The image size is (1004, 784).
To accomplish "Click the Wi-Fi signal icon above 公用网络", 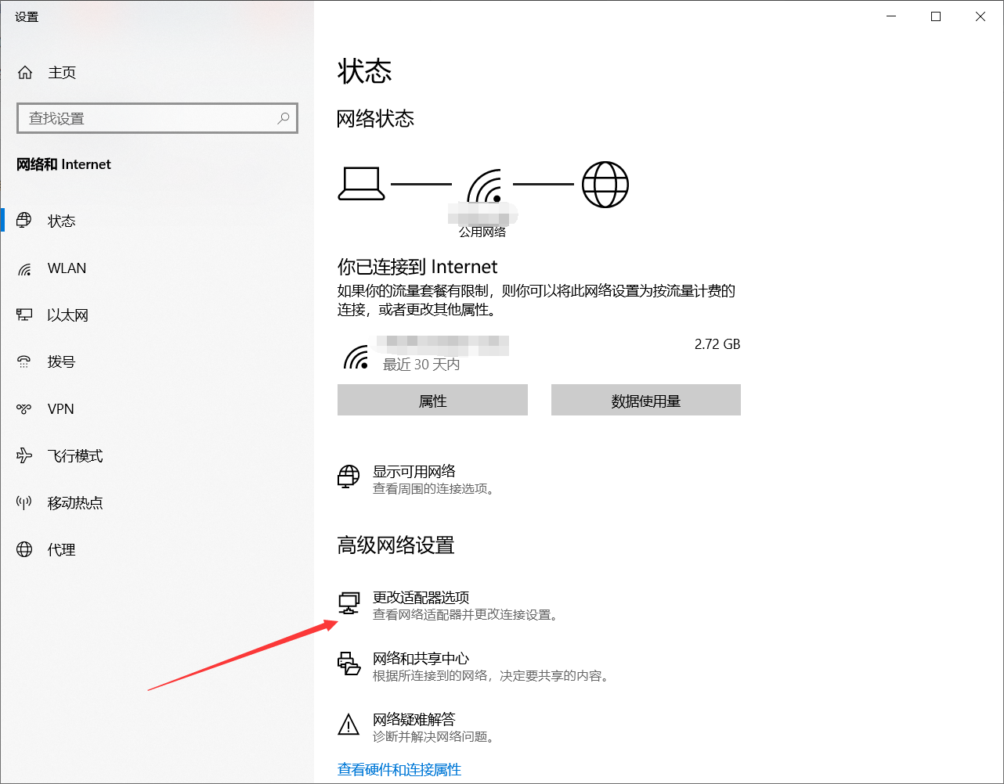I will (x=485, y=185).
